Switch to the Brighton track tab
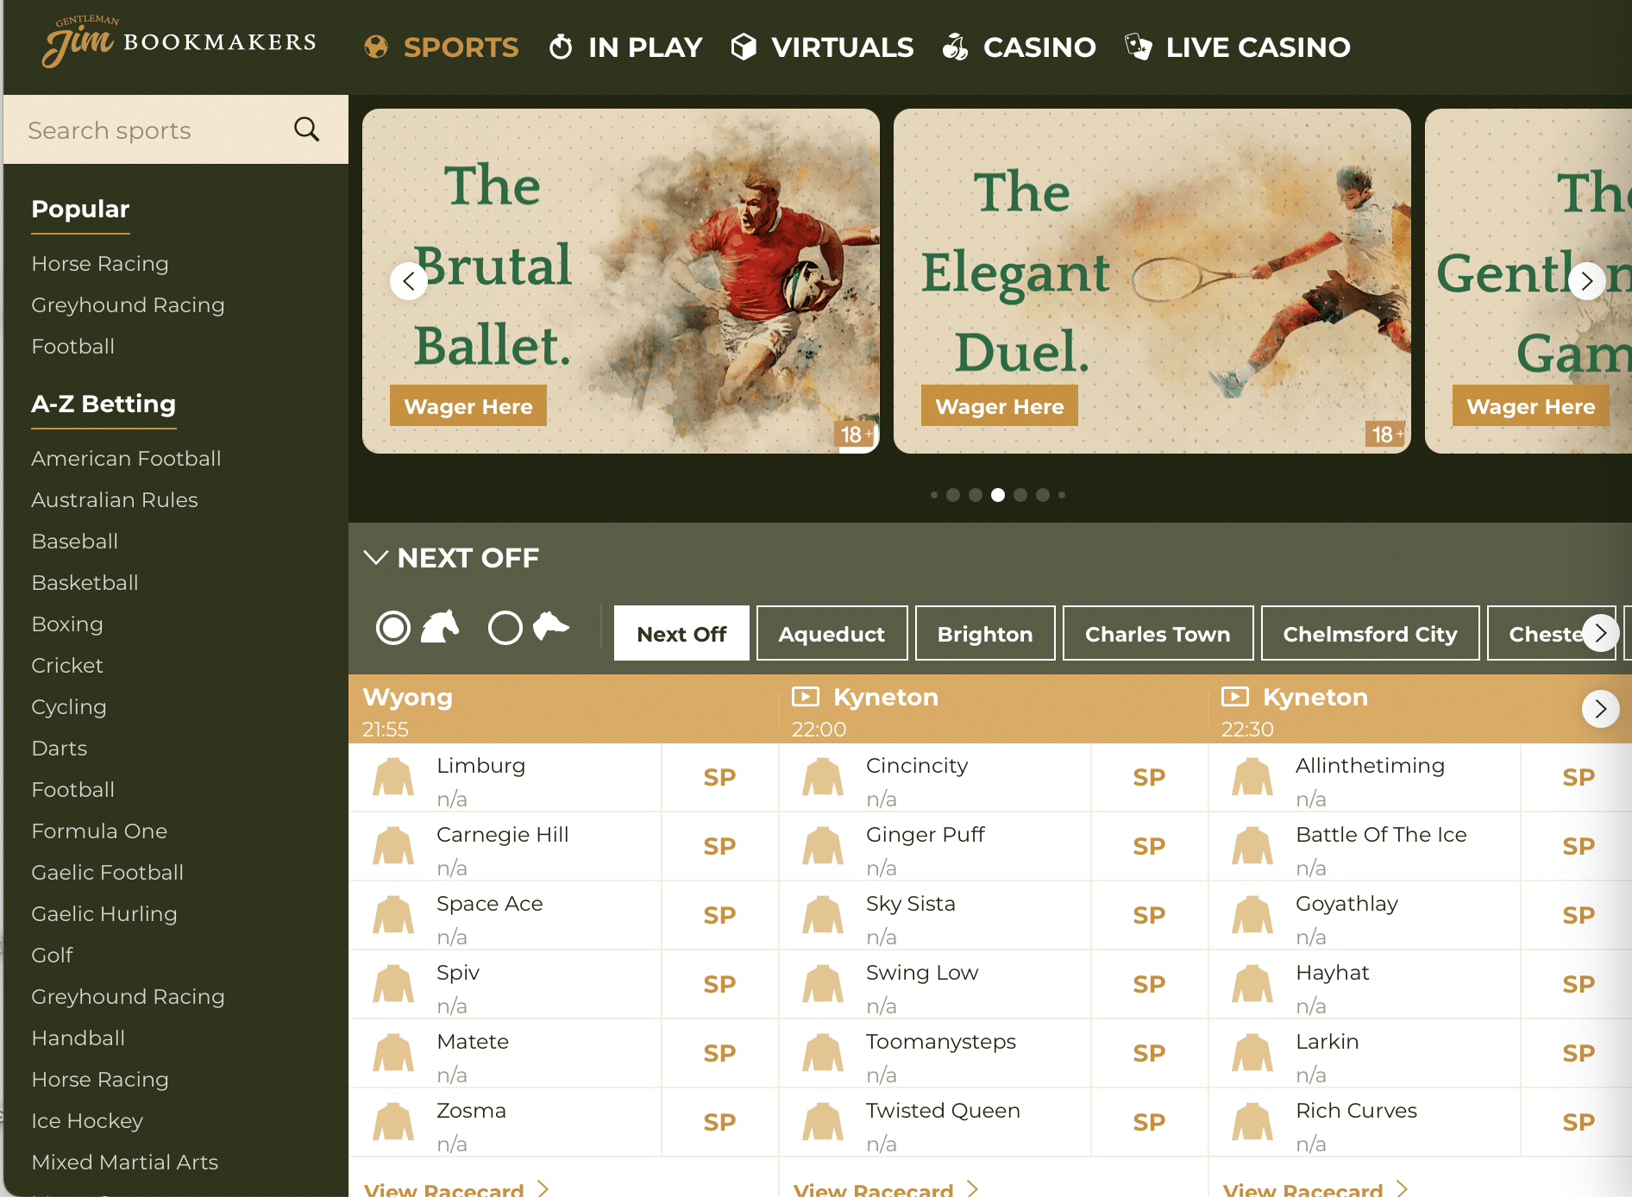The height and width of the screenshot is (1197, 1632). pyautogui.click(x=984, y=633)
